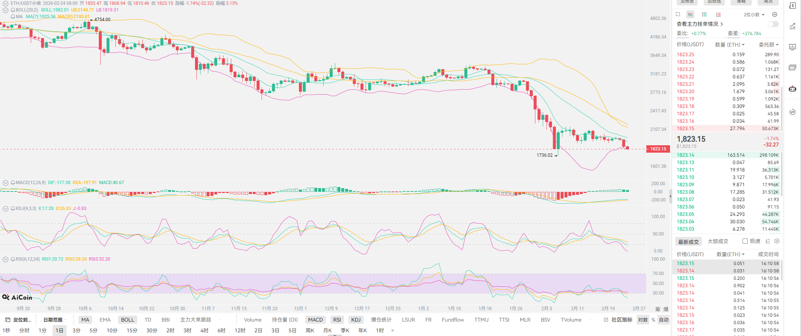Viewport: 801px width, 336px height.
Task: Click the robot assistant icon in the sidebar
Action: point(792,89)
